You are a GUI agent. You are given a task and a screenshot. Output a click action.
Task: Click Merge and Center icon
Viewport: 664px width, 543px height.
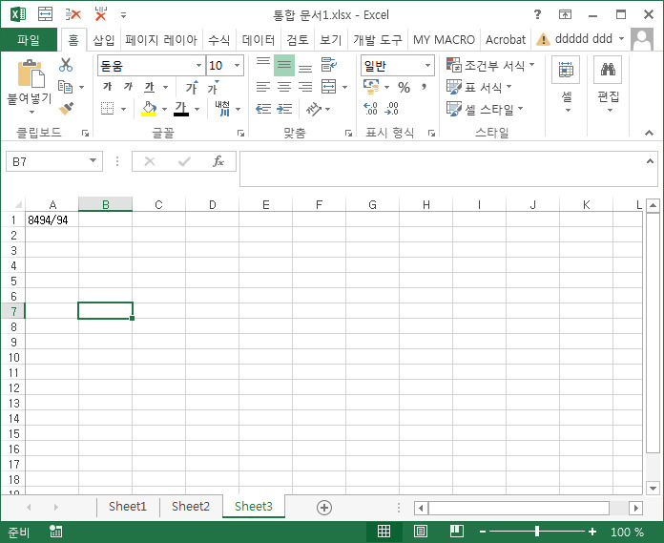coord(328,87)
